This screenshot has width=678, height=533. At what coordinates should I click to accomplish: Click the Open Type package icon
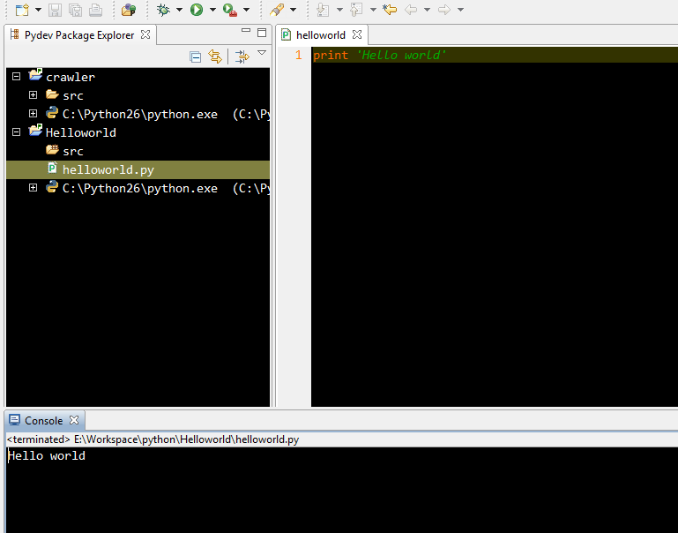129,10
